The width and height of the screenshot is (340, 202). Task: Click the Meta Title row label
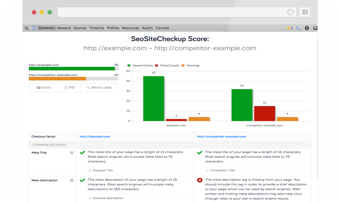click(x=39, y=153)
